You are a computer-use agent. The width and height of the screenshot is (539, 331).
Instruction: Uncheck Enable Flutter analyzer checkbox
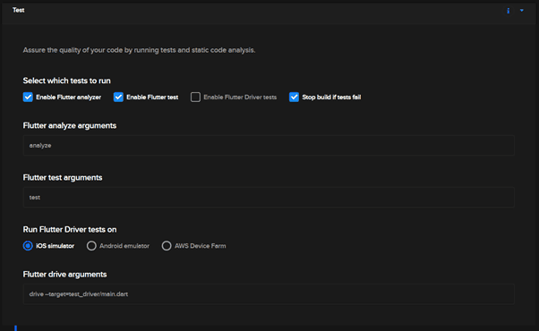28,98
